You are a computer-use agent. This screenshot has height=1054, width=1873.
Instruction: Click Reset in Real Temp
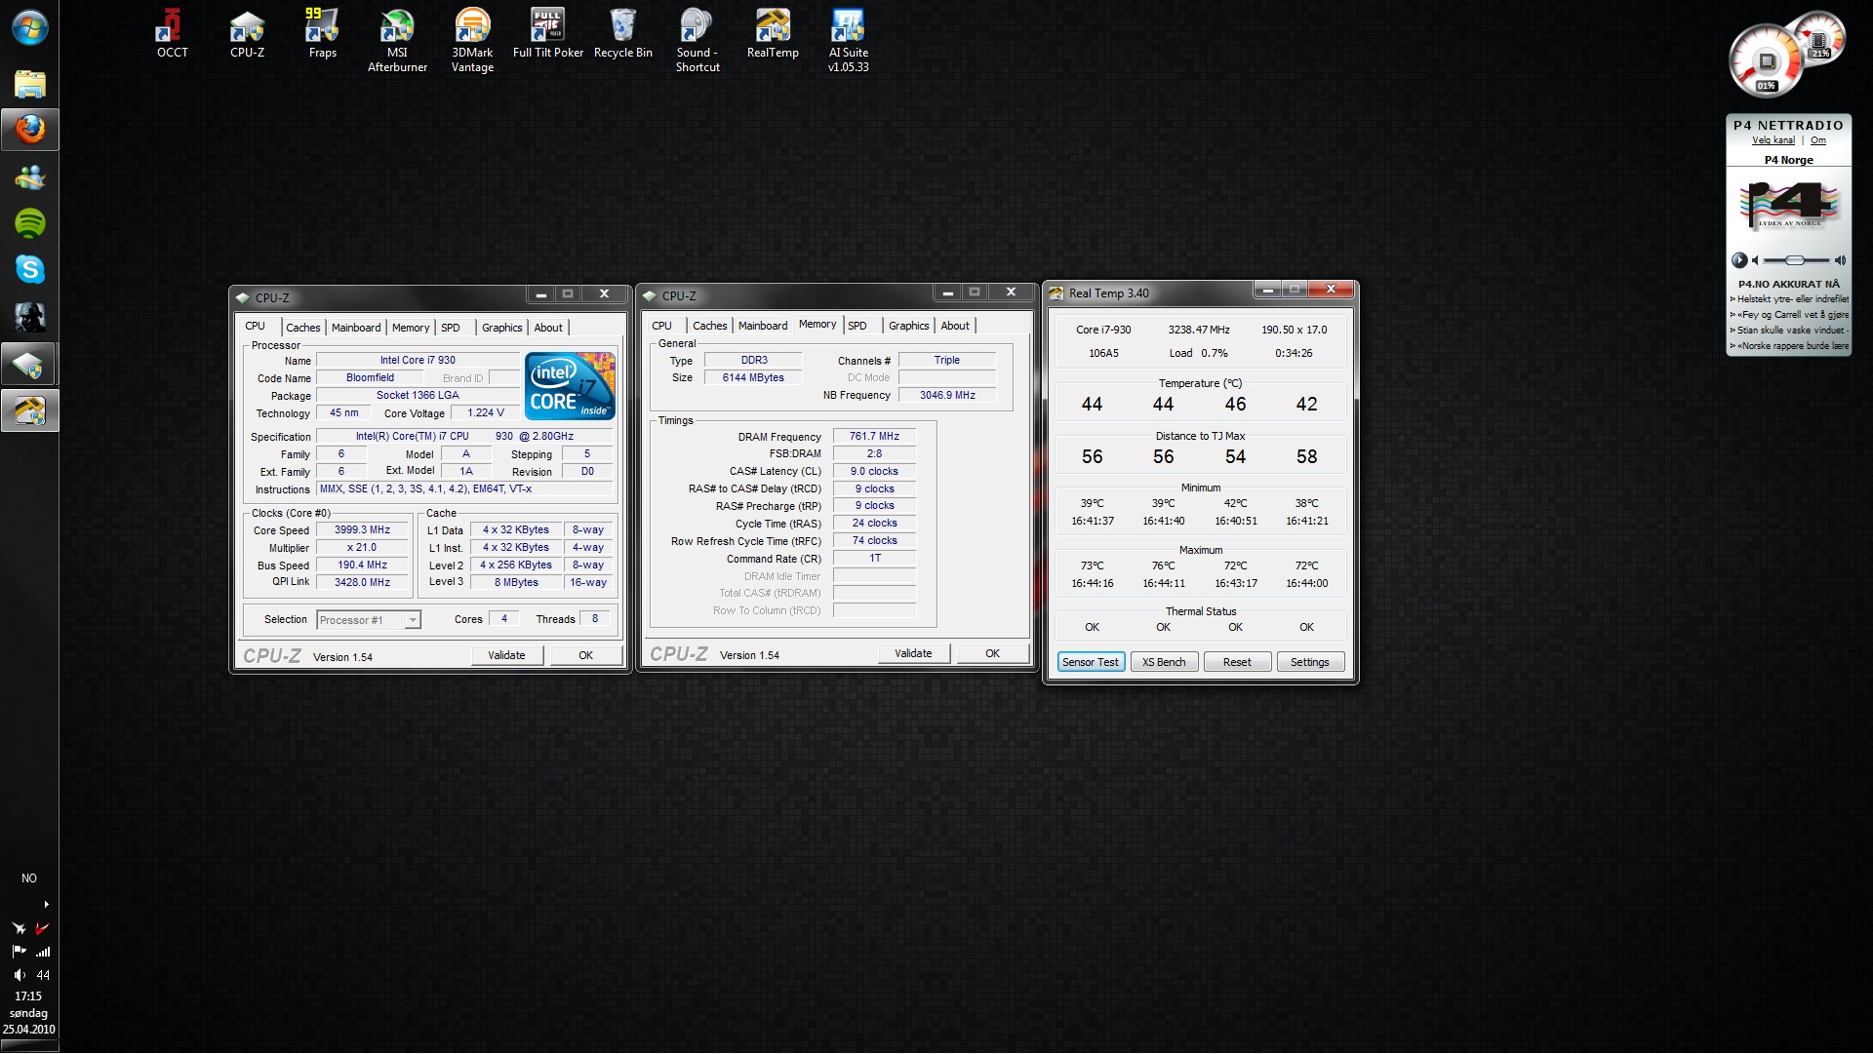coord(1237,662)
